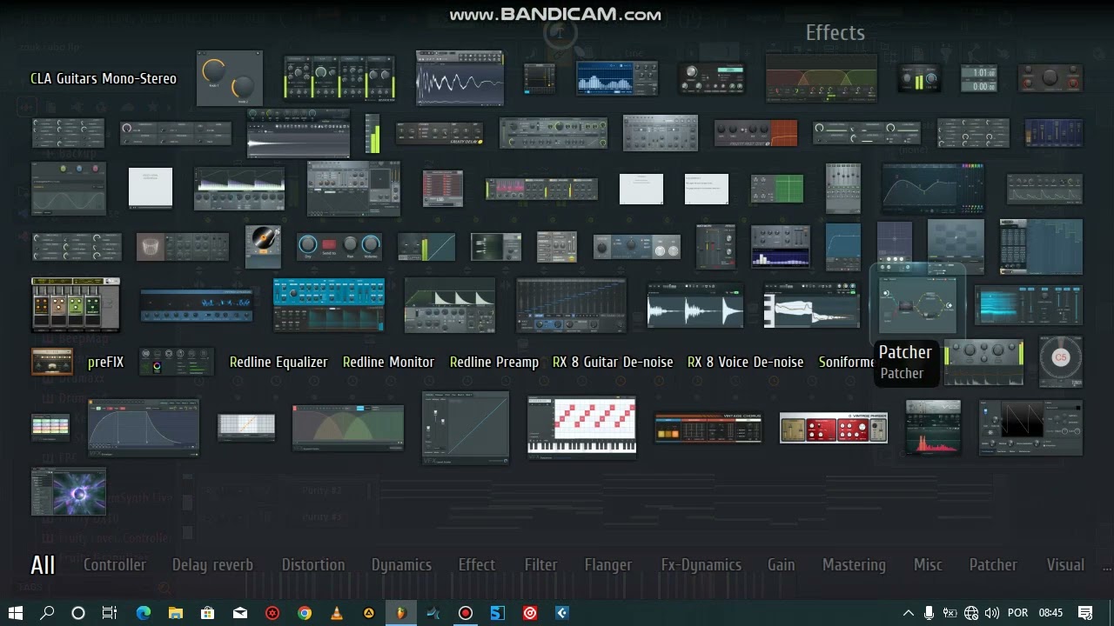Image resolution: width=1114 pixels, height=626 pixels.
Task: Choose the CLA Guitars Mono-Stereo plugin
Action: click(x=104, y=78)
